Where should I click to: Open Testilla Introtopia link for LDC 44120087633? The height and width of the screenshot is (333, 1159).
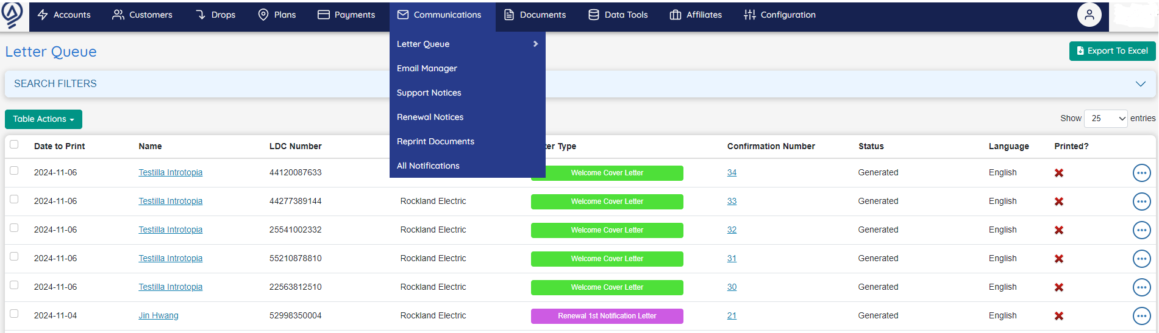pos(170,172)
